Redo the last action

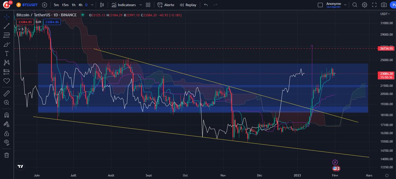coord(216,5)
